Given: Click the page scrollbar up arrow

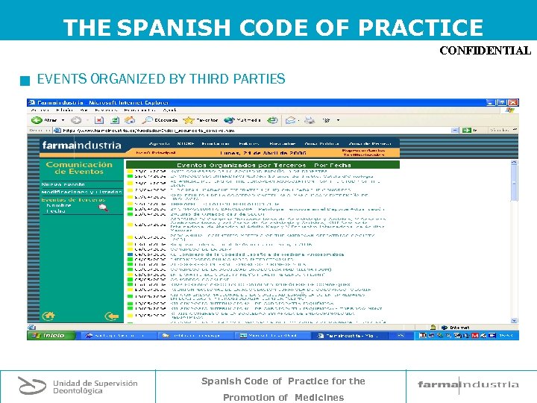Looking at the screenshot, I should (x=514, y=163).
